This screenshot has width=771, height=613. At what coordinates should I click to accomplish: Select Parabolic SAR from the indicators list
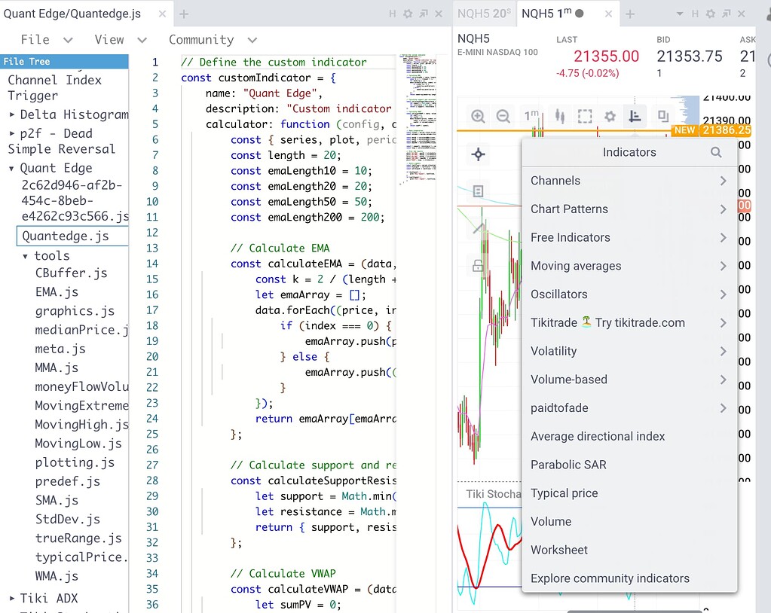click(x=568, y=465)
